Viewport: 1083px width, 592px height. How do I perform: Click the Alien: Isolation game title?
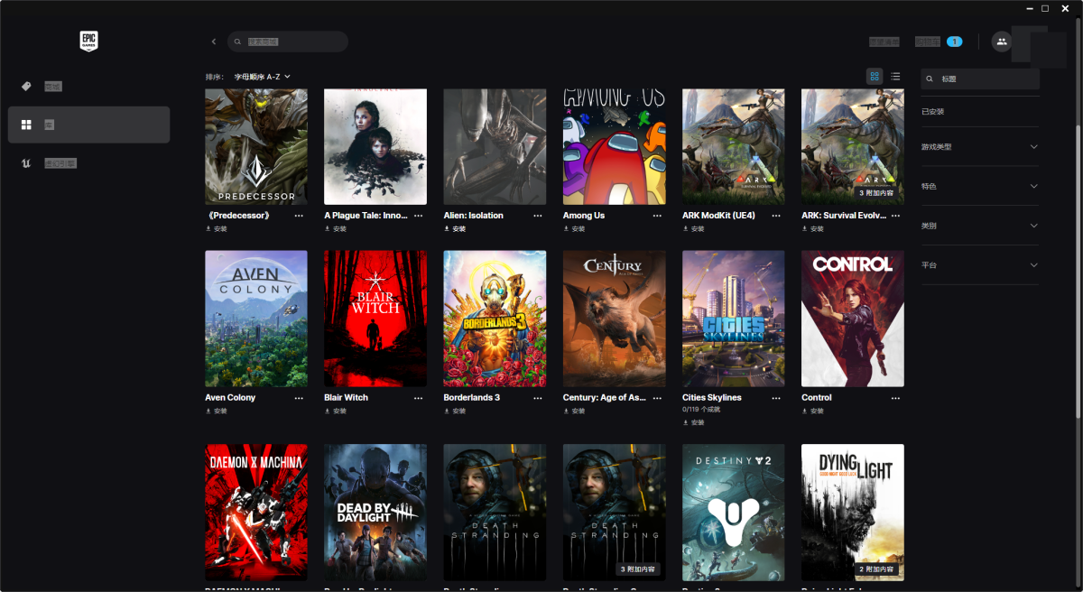click(x=473, y=216)
